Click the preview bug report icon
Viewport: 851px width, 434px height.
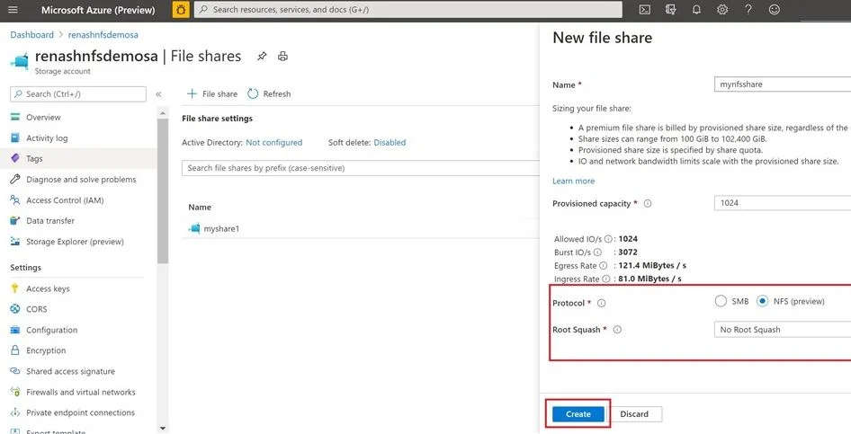tap(181, 10)
